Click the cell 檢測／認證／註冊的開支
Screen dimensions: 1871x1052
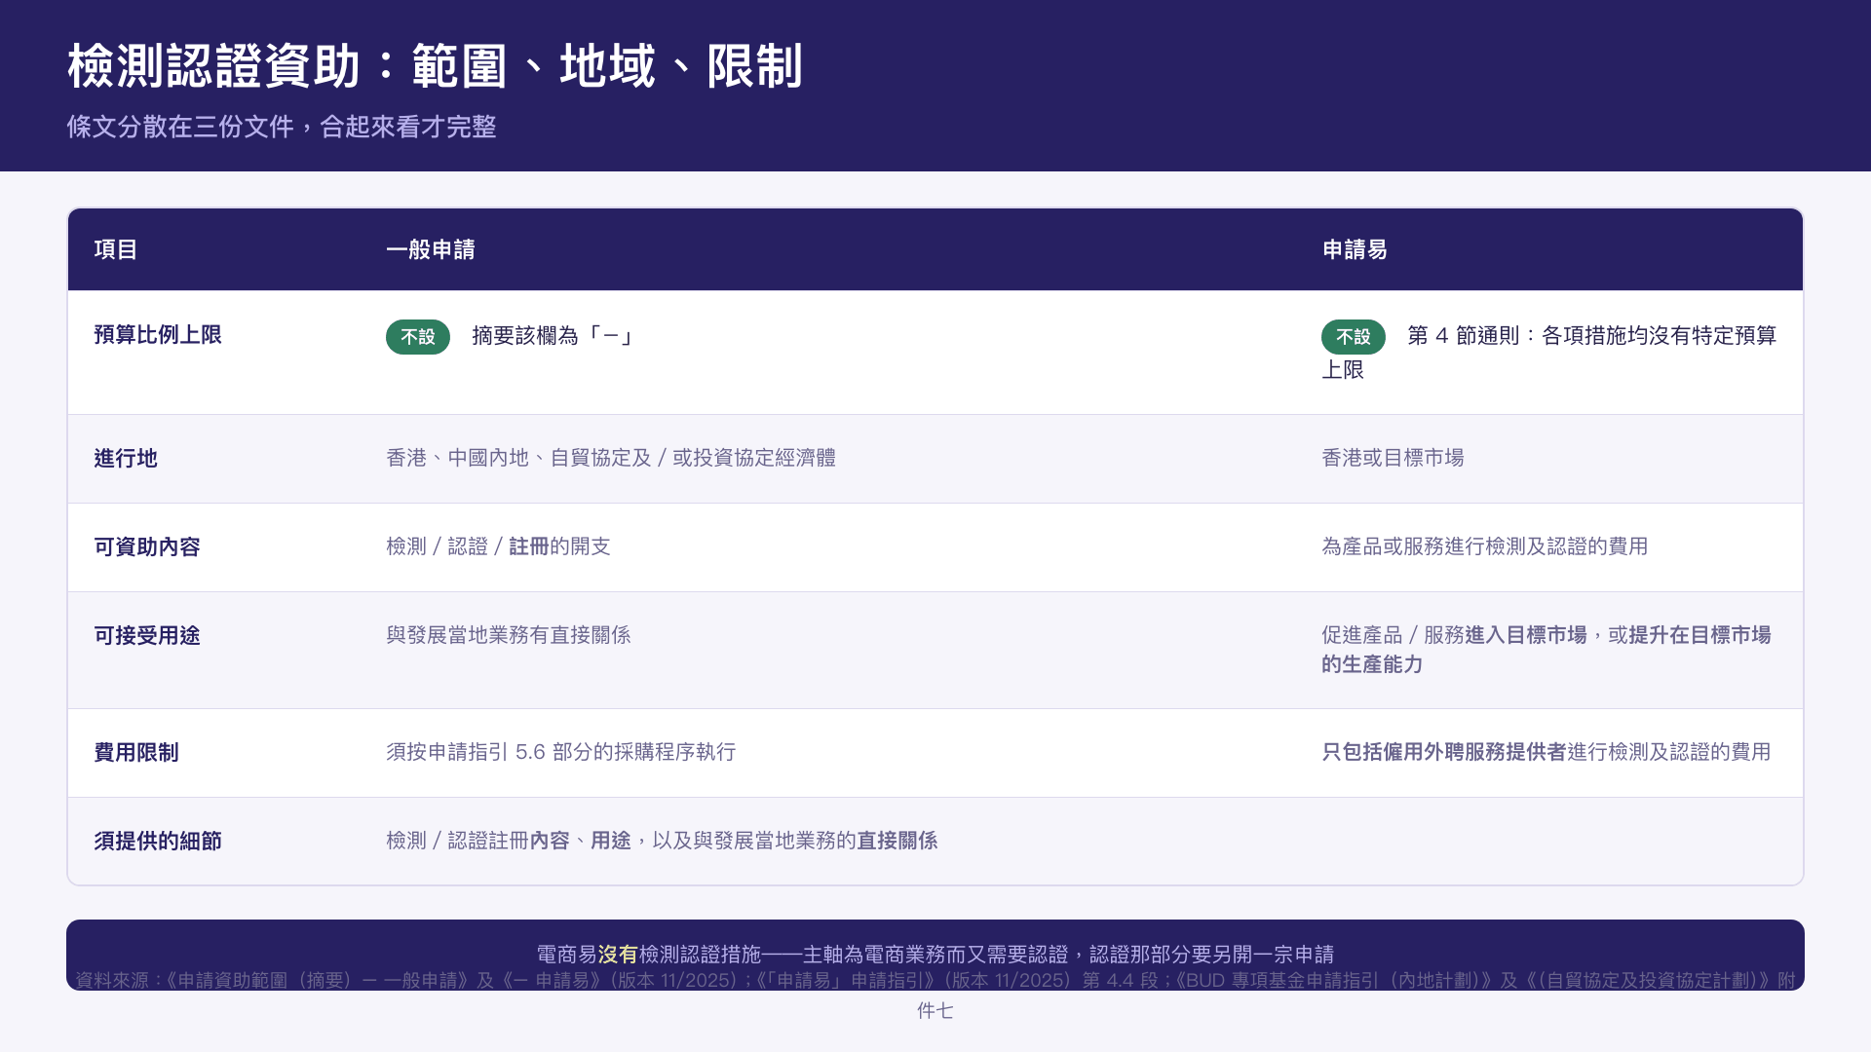[x=498, y=546]
